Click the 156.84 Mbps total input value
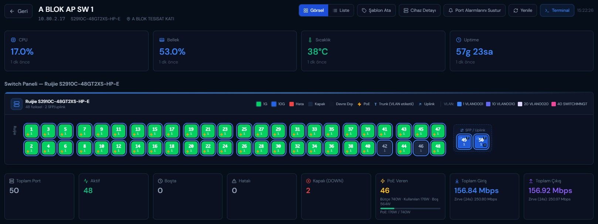598x224 pixels. 476,190
